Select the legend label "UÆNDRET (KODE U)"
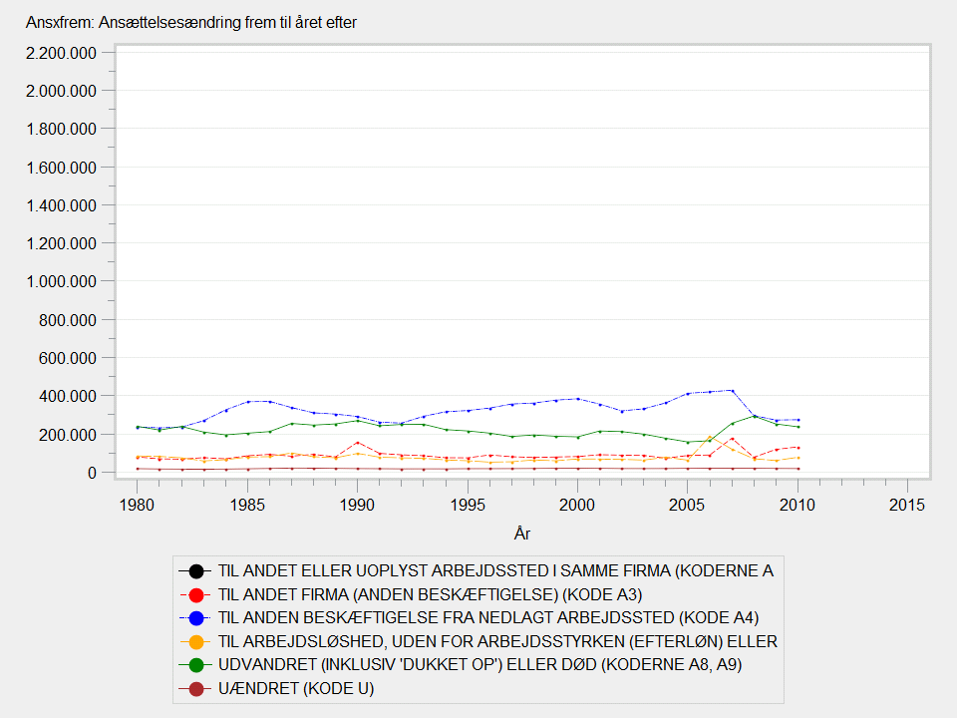957x718 pixels. 296,688
